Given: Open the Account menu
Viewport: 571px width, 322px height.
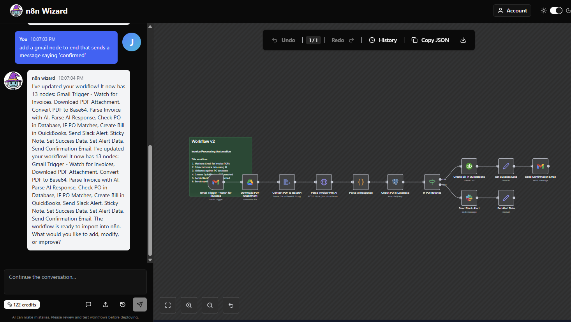Looking at the screenshot, I should click(512, 10).
